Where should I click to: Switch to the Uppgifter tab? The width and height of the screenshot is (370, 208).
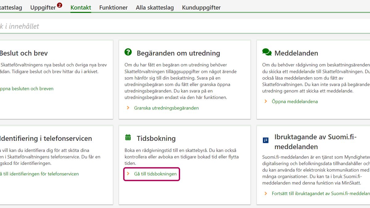43,8
